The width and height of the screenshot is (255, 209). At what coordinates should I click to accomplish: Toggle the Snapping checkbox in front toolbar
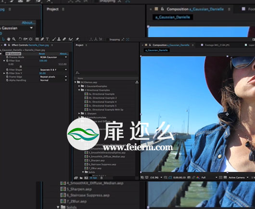tap(107, 39)
